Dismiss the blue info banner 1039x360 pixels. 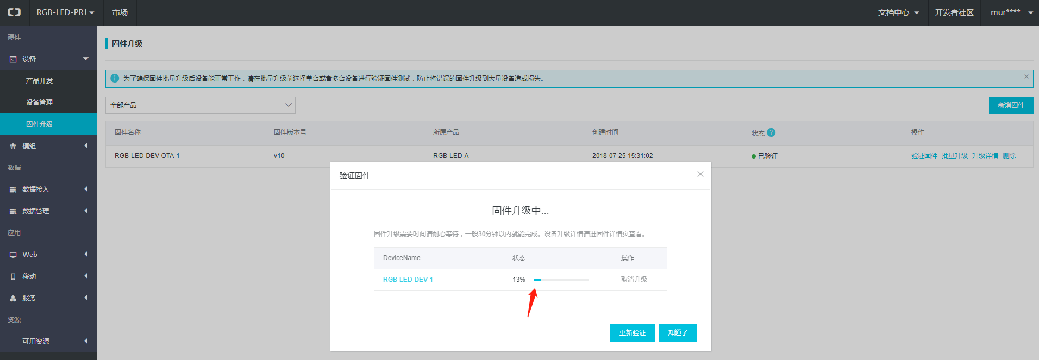[1026, 77]
